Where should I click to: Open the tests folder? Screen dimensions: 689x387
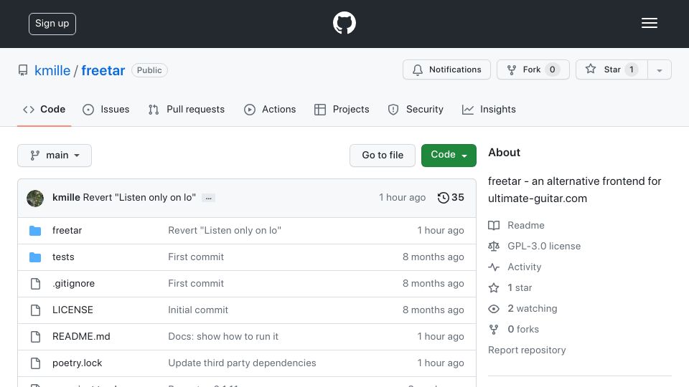63,257
